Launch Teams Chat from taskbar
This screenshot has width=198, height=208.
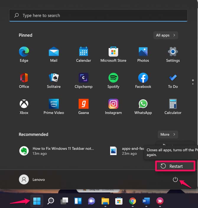91,201
